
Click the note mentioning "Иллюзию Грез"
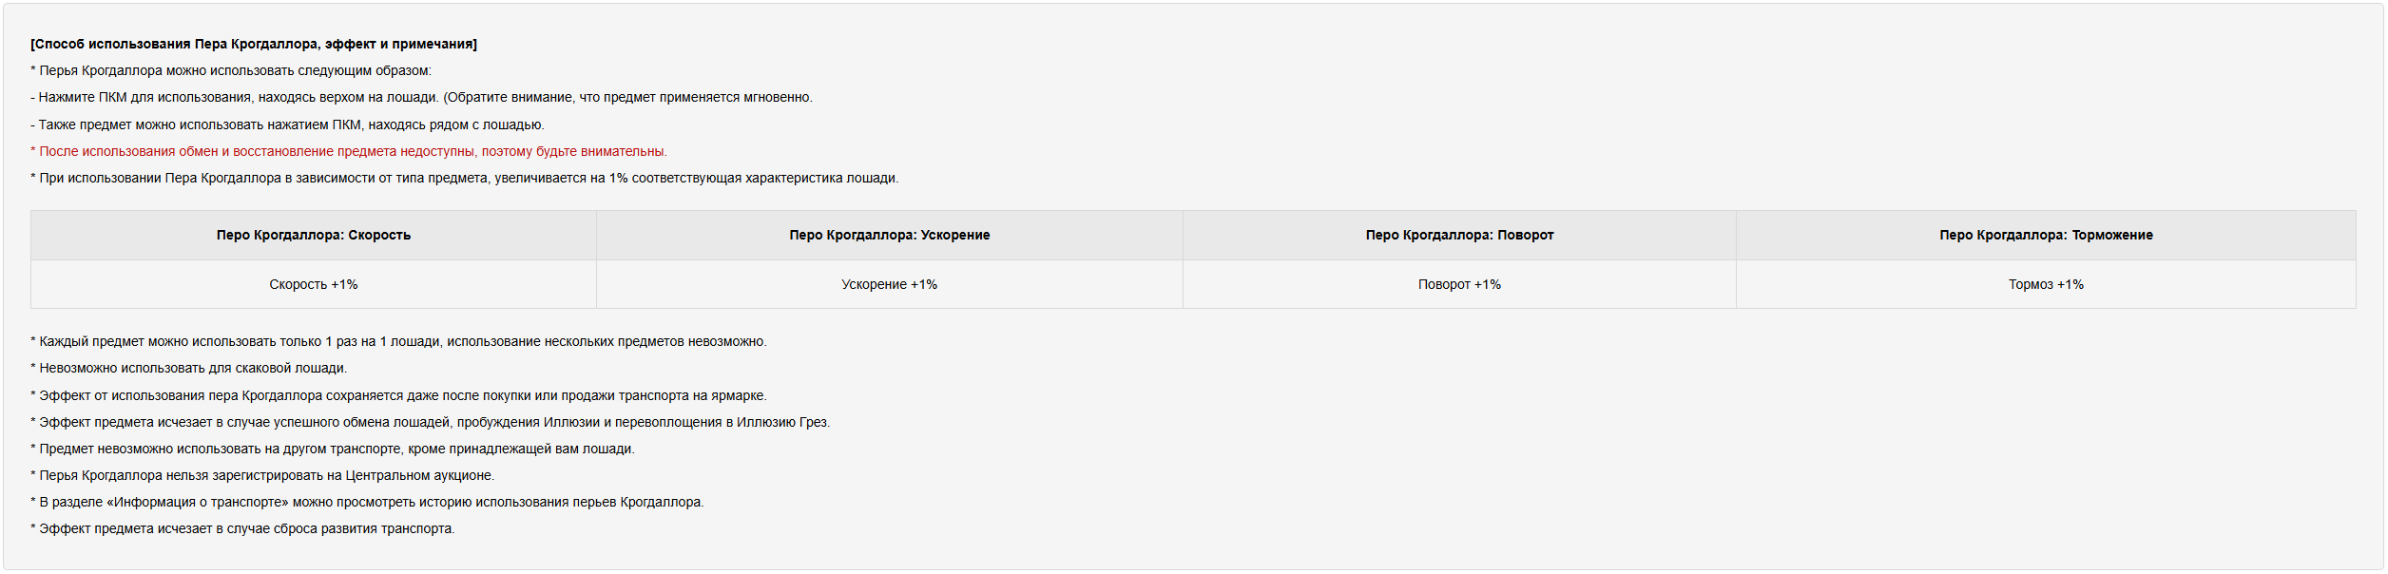430,422
